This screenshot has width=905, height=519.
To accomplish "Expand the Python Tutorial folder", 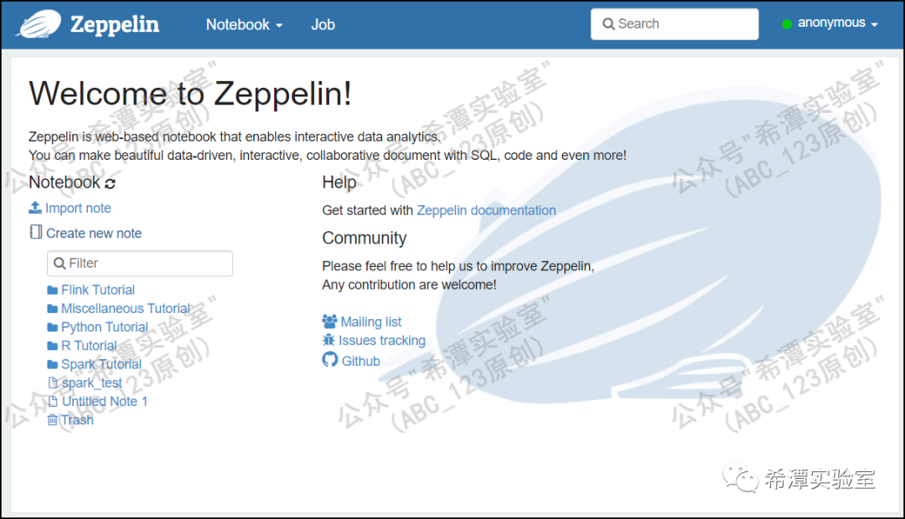I will [x=105, y=327].
